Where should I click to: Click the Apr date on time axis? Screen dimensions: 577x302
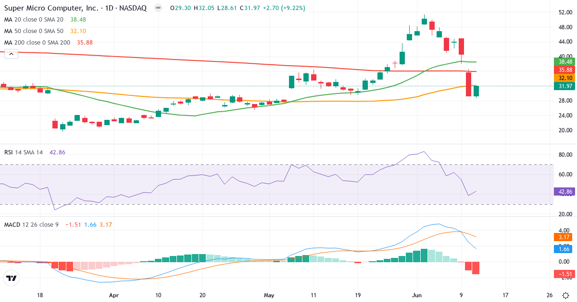click(x=114, y=296)
